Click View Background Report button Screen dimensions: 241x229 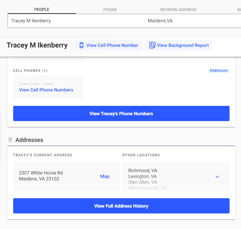pos(179,45)
